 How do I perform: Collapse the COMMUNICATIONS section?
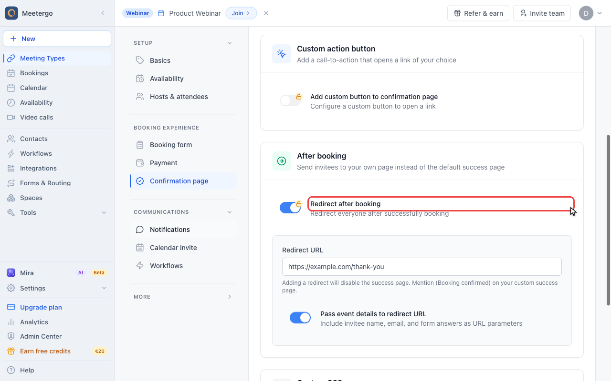230,212
